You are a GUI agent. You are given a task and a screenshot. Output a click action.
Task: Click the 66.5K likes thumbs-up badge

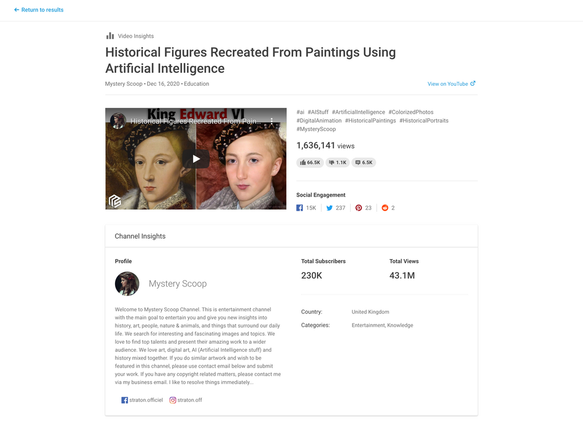[x=310, y=162]
